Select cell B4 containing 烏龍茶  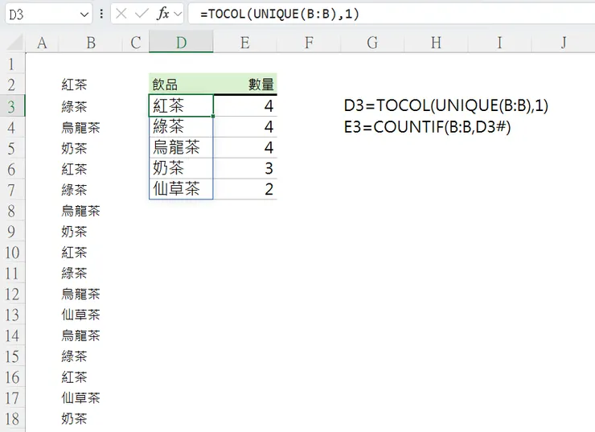point(90,127)
